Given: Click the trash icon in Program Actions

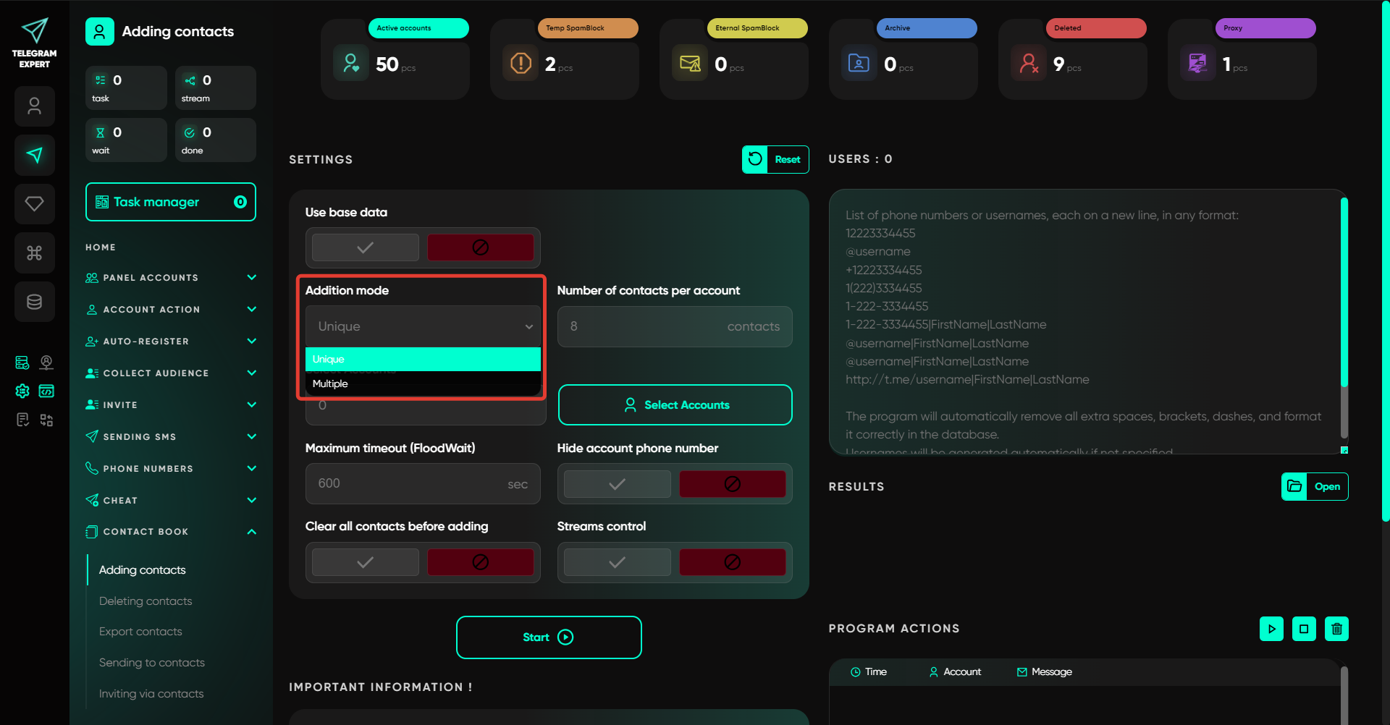Looking at the screenshot, I should point(1336,629).
